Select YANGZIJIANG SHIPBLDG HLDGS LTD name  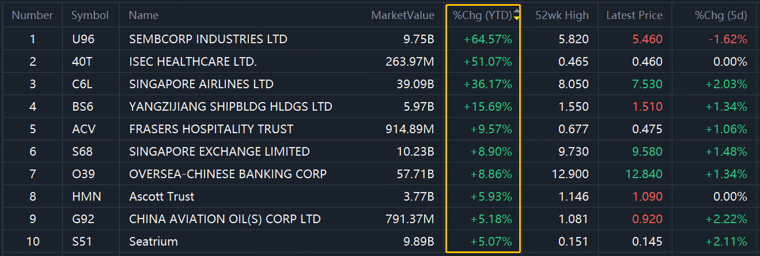230,107
